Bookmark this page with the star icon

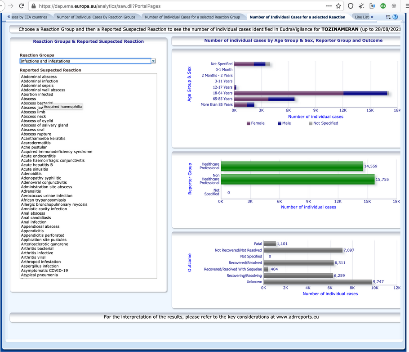[338, 6]
